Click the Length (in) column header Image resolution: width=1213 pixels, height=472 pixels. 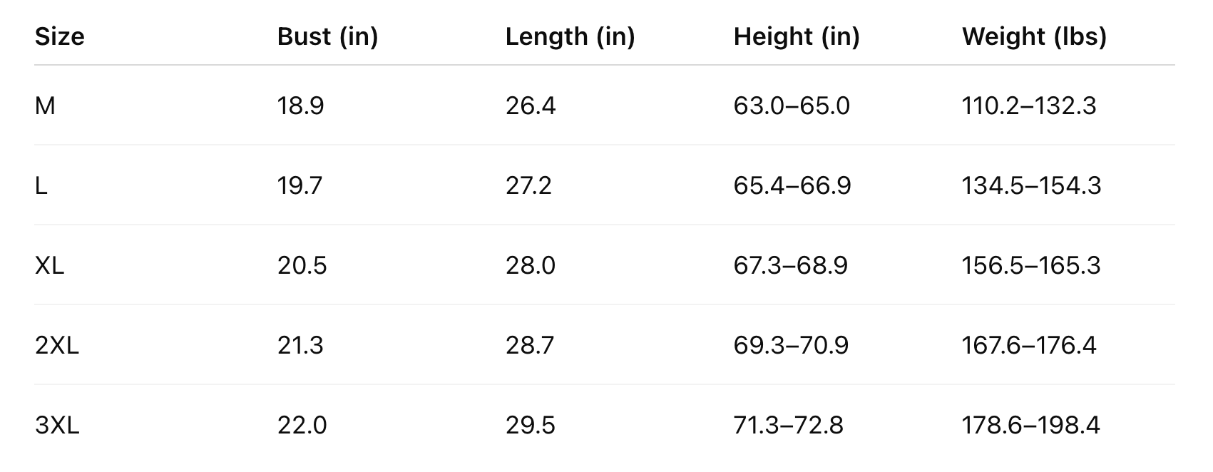pos(570,36)
